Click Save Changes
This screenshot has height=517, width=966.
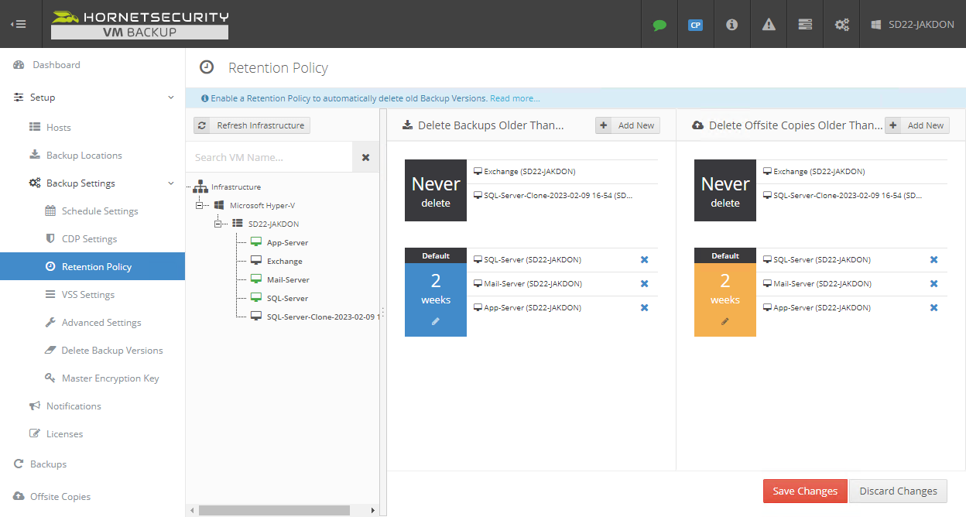(805, 491)
